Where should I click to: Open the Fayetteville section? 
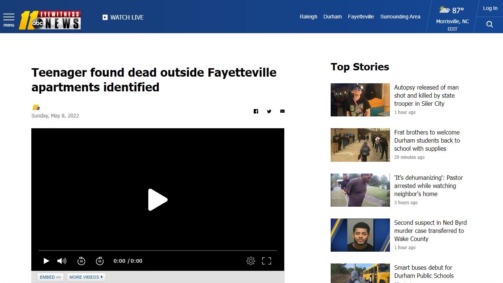point(361,17)
